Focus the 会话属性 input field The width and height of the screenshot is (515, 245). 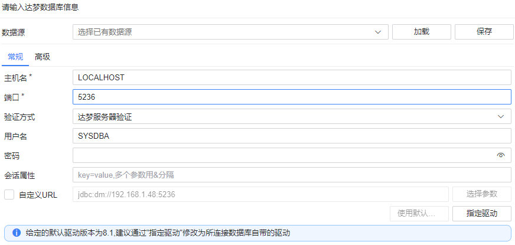292,175
